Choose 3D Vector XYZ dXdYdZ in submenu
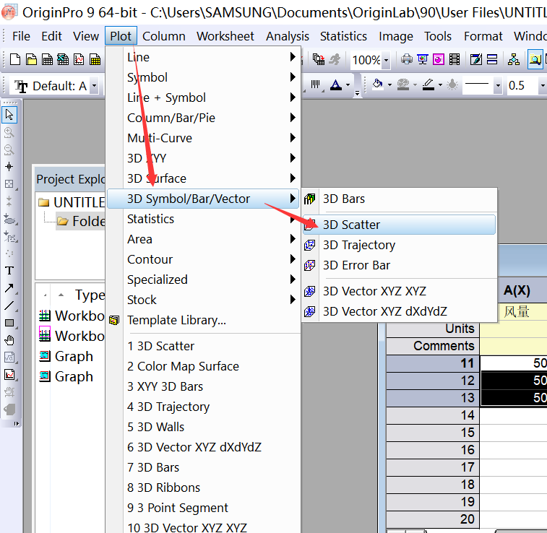Image resolution: width=547 pixels, height=533 pixels. click(x=399, y=311)
